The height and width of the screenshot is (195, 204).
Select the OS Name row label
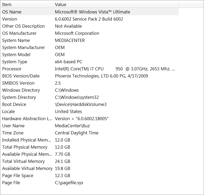pos(12,12)
